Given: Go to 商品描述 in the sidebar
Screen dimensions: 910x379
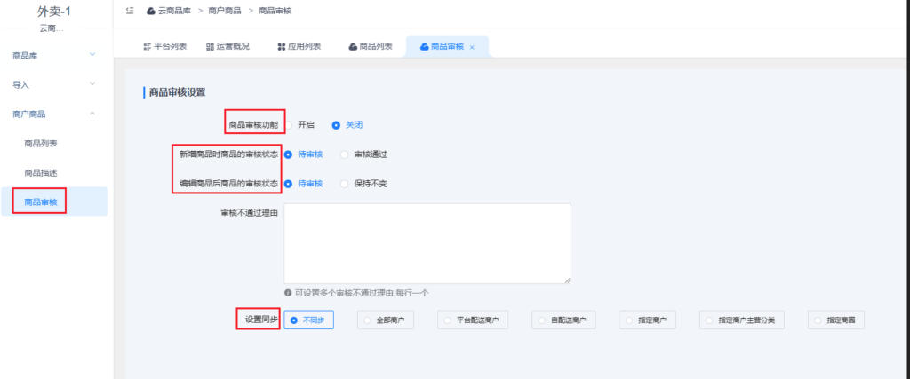Looking at the screenshot, I should (x=42, y=172).
